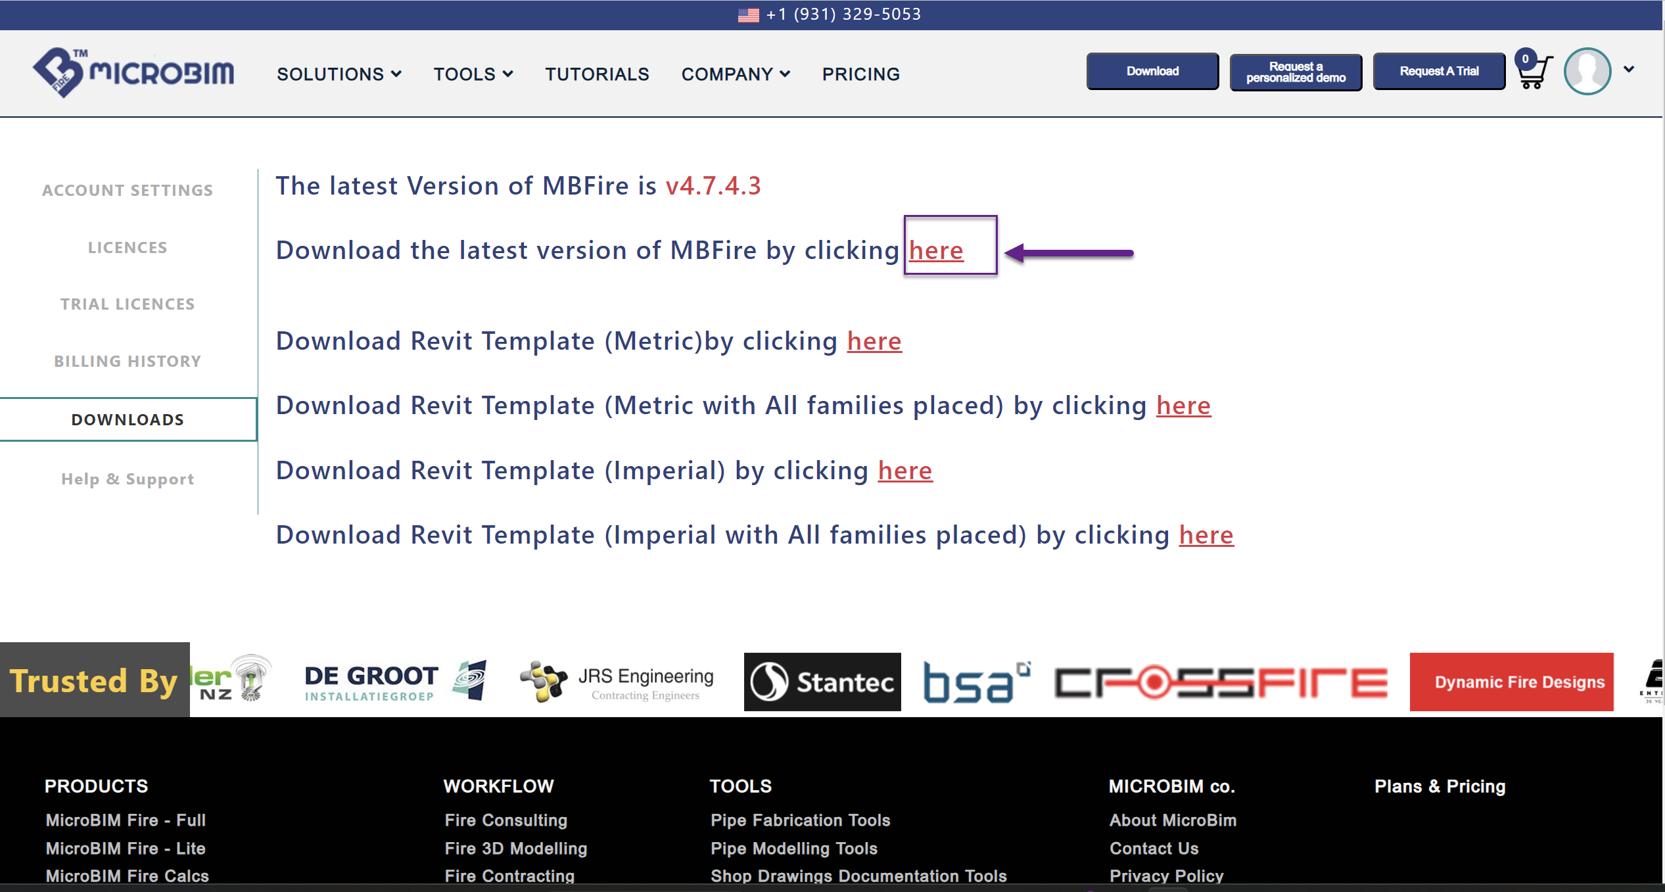Image resolution: width=1665 pixels, height=892 pixels.
Task: Click 'here' for Revit Template (Metric)
Action: pyautogui.click(x=874, y=341)
